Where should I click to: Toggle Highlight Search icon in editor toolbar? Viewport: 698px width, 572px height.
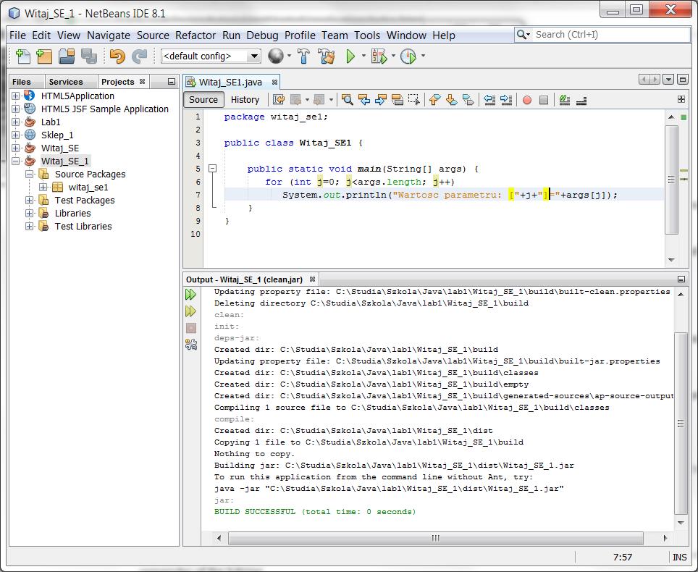coord(397,100)
